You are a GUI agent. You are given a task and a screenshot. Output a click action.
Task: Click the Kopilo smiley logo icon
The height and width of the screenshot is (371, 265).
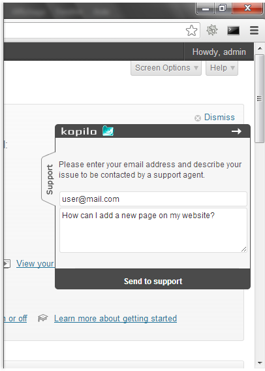point(108,131)
